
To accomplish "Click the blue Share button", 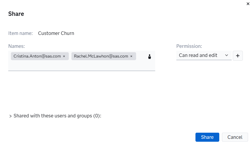I will tap(207, 137).
